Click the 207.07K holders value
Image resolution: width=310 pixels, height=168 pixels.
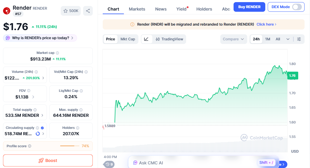71,134
